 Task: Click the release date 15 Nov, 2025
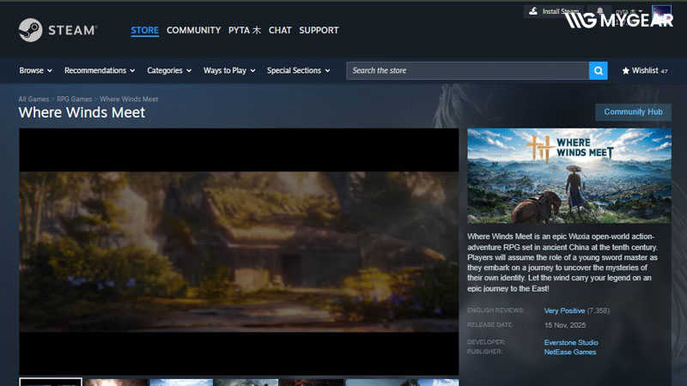point(565,325)
